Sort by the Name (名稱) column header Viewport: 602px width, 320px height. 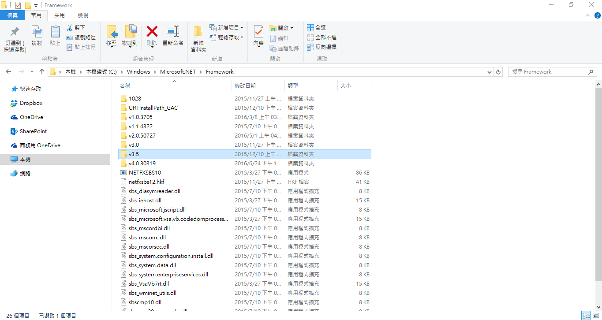[174, 86]
